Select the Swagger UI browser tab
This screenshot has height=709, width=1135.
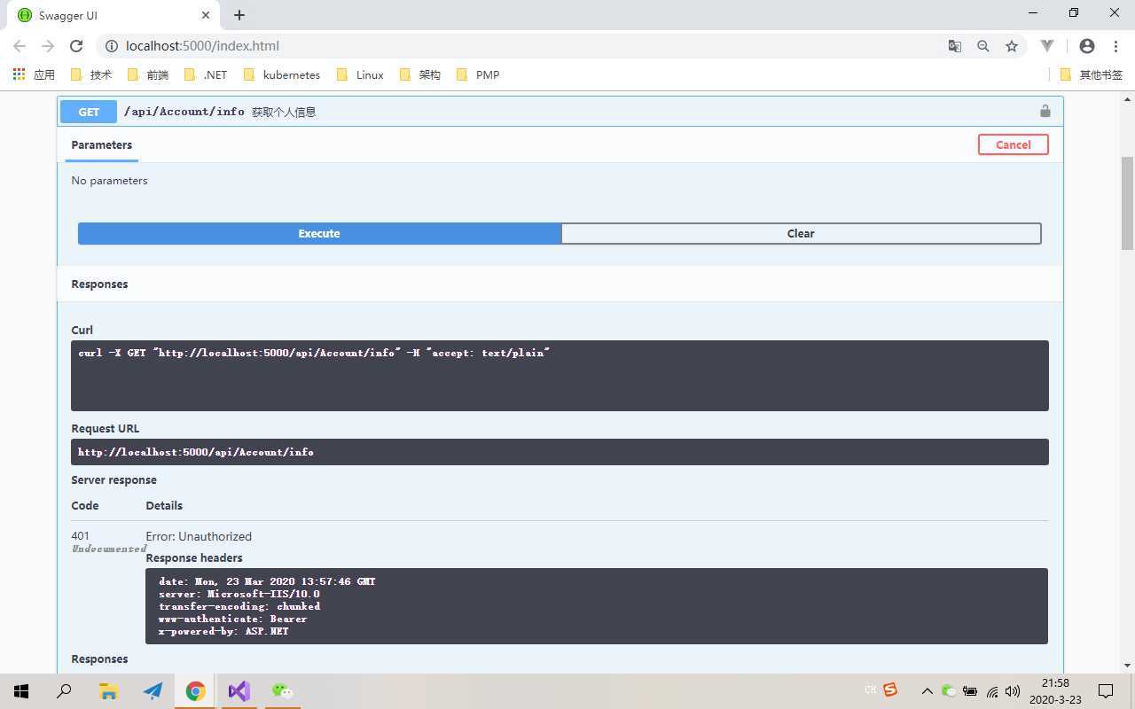click(x=113, y=16)
